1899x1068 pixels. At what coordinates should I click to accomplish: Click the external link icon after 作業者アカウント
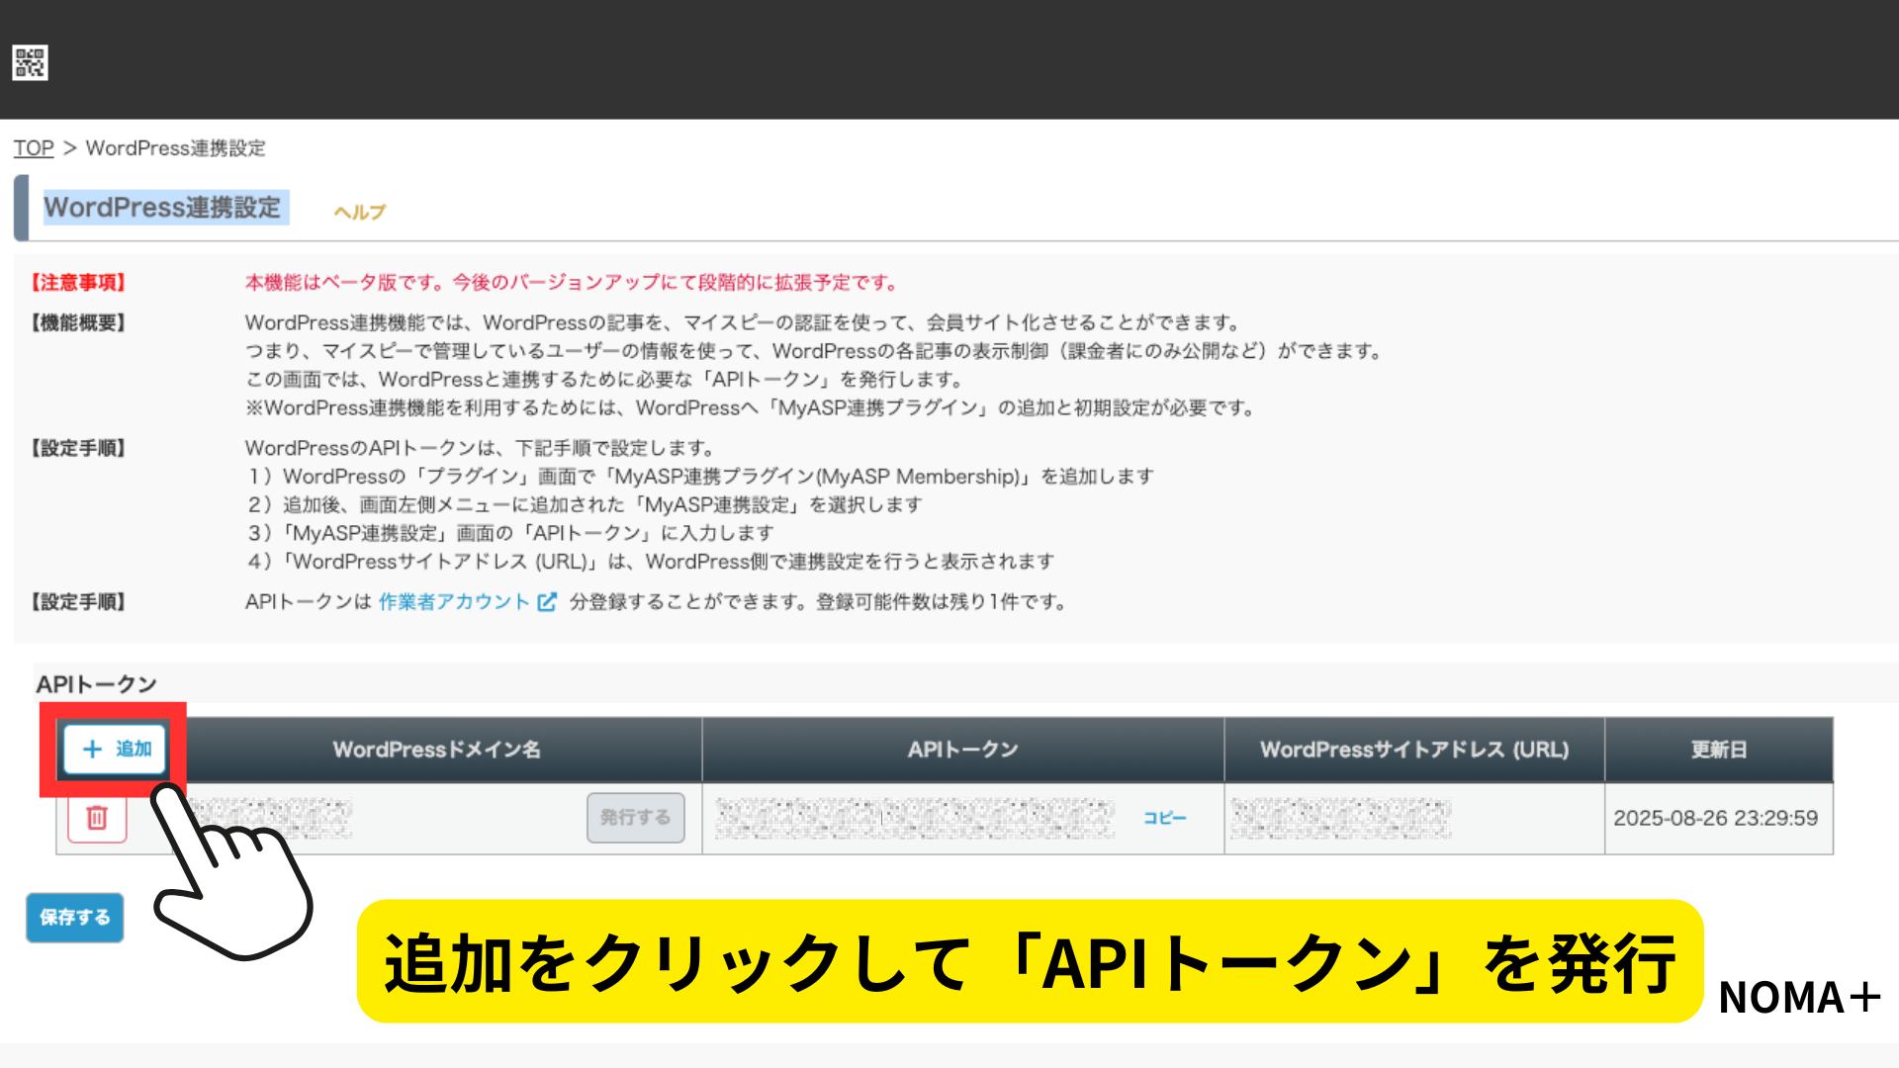[547, 602]
